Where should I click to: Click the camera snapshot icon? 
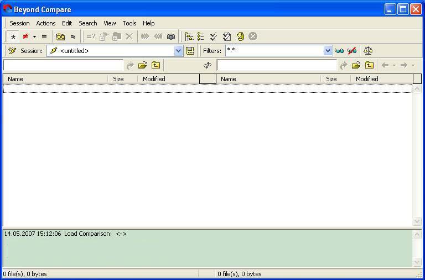tap(171, 36)
